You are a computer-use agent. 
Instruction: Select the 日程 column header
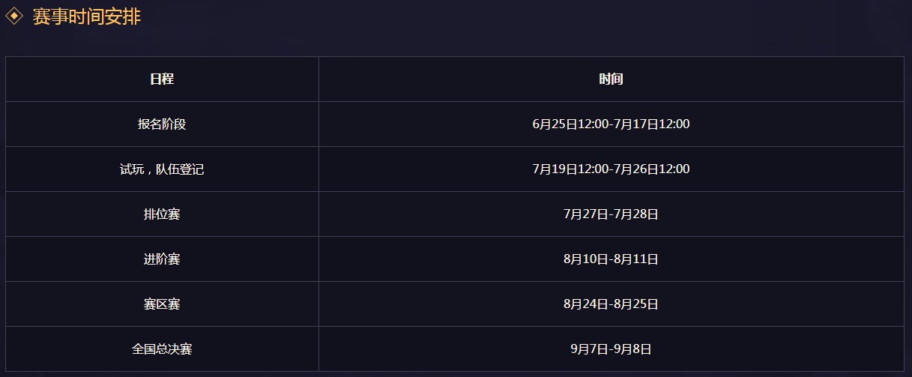(162, 79)
